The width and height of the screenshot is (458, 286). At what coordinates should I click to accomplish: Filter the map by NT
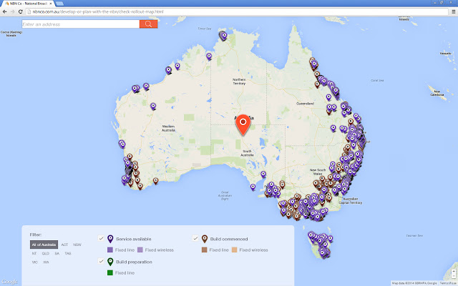[34, 253]
